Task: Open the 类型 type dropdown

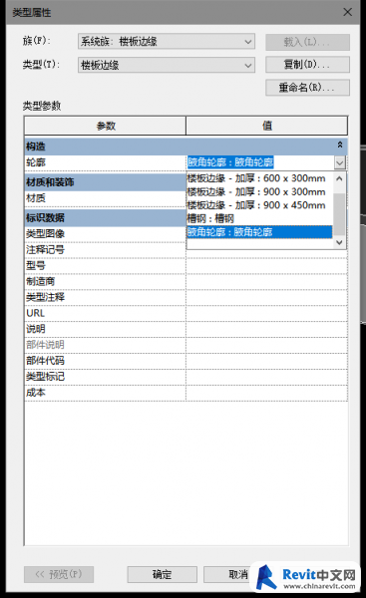Action: 167,65
